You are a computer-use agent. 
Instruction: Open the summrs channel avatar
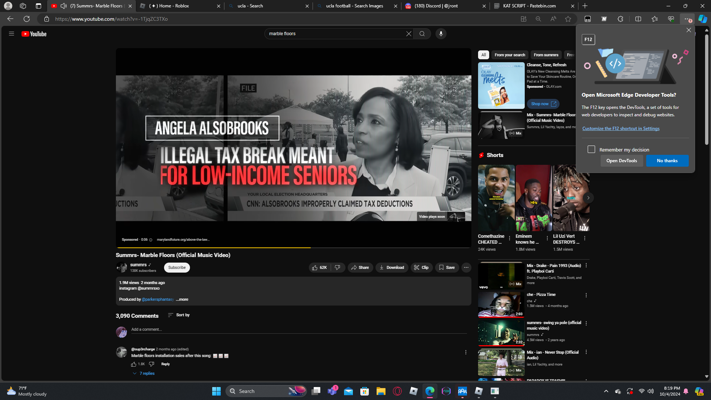point(121,267)
